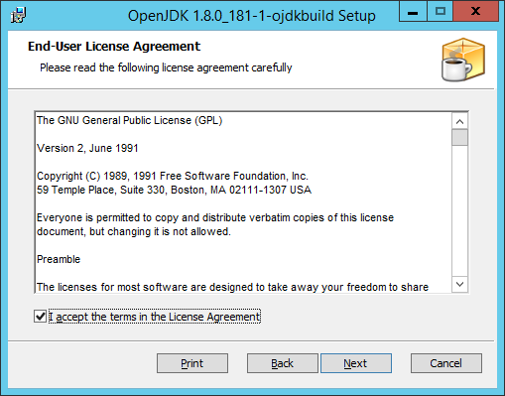Image resolution: width=505 pixels, height=396 pixels.
Task: Click inside the license text at 'Preamble'
Action: pyautogui.click(x=59, y=259)
